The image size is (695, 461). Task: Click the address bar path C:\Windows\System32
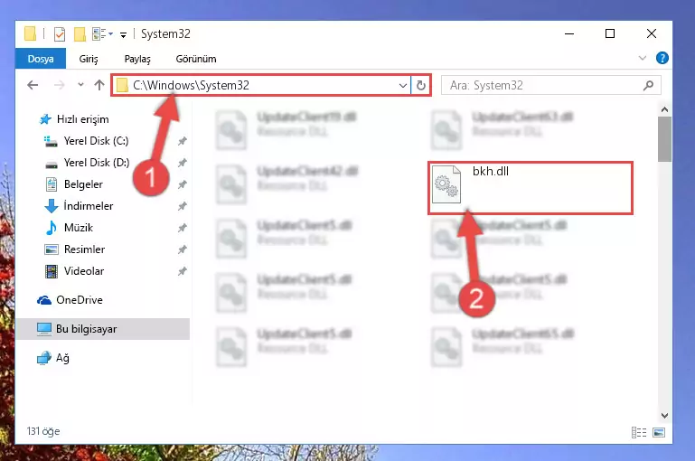[x=191, y=85]
